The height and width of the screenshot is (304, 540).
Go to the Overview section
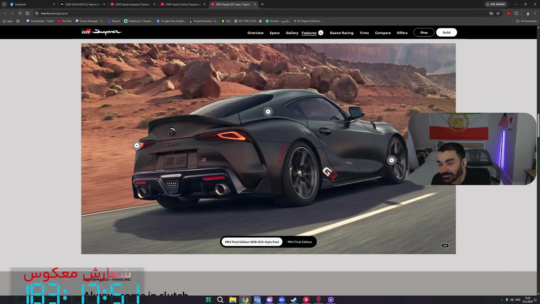(x=255, y=33)
